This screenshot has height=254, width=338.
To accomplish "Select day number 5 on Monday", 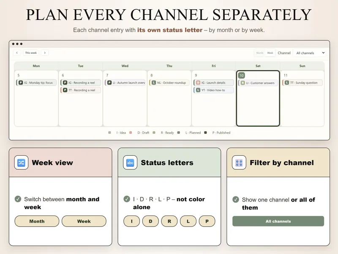I will click(19, 75).
